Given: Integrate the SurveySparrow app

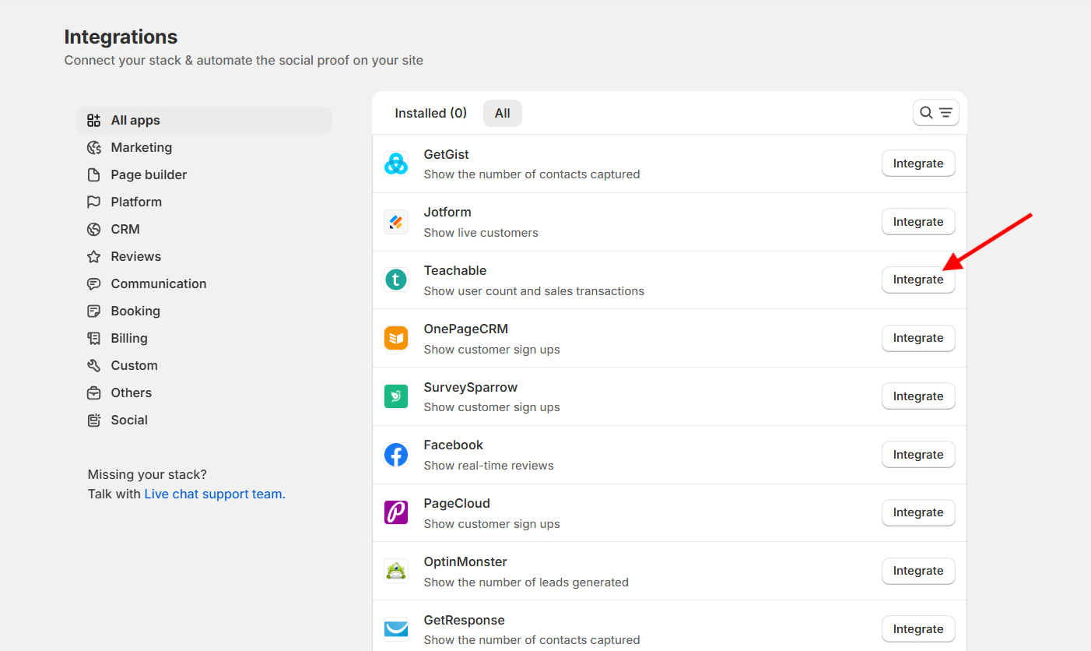Looking at the screenshot, I should 918,396.
